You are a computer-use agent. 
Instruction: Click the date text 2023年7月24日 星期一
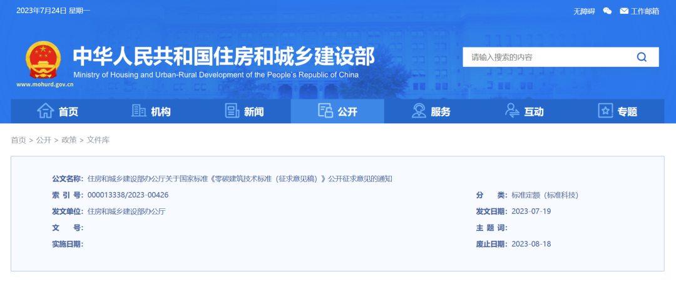pos(53,11)
